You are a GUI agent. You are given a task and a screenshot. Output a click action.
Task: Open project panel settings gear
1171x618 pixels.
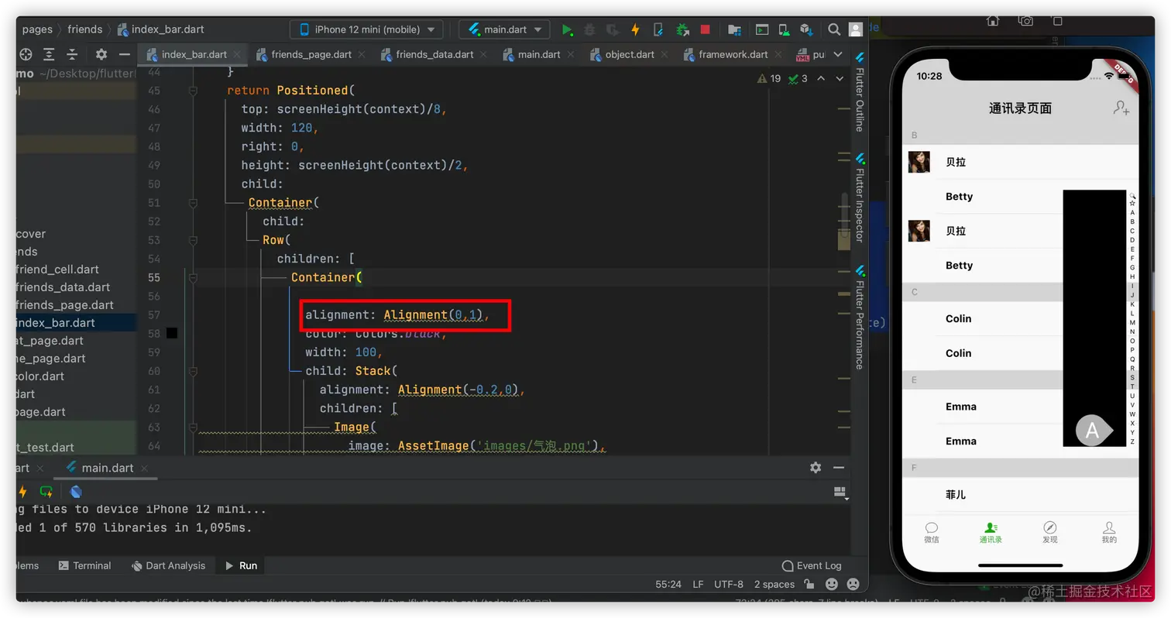point(101,54)
